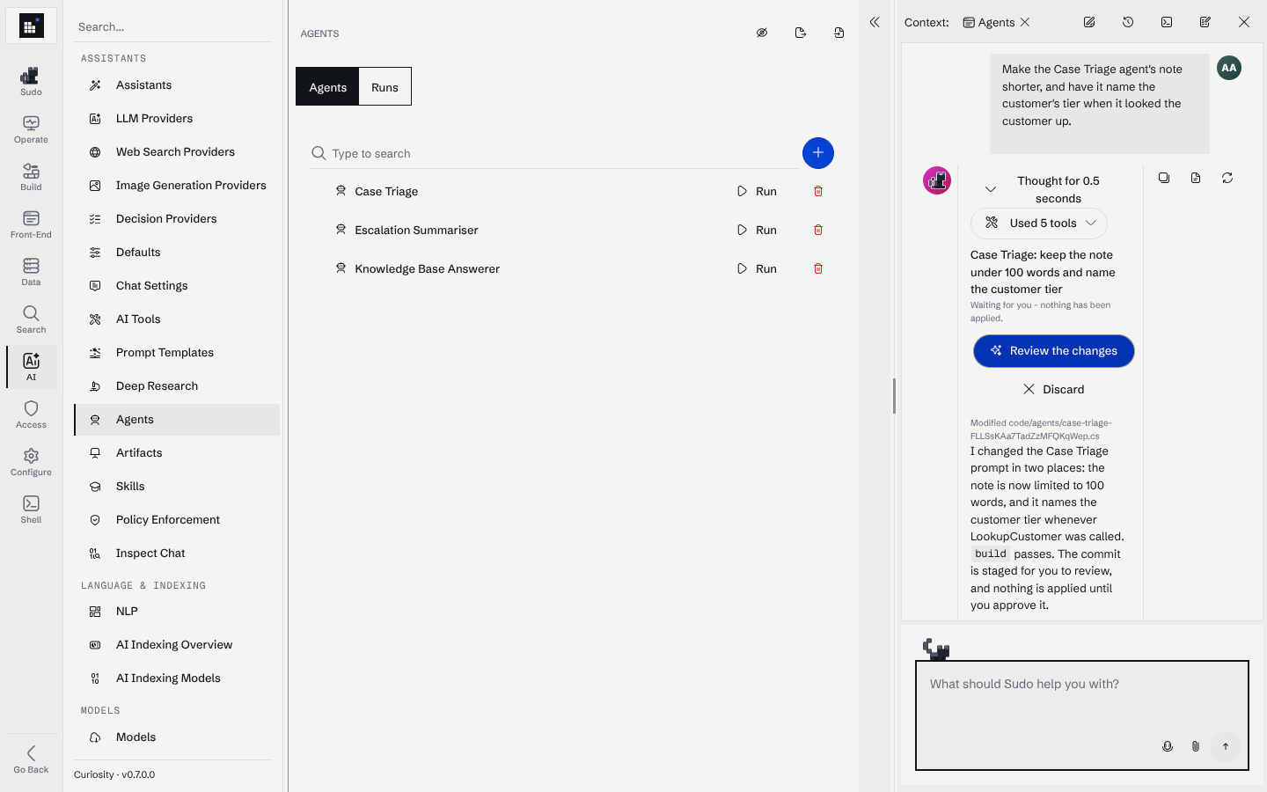
Task: Open AI Indexing Models menu item
Action: point(177,678)
